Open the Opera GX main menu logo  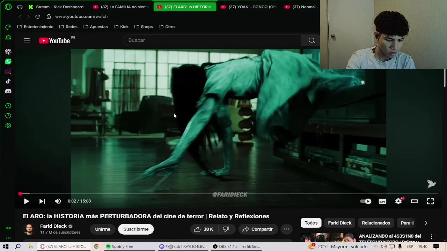8,7
